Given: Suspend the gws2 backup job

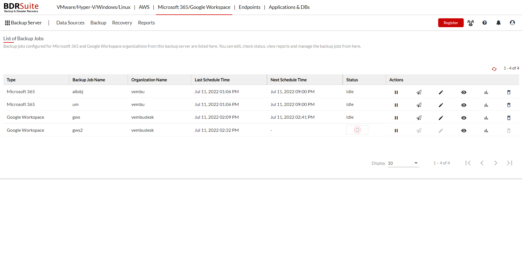Looking at the screenshot, I should click(x=396, y=131).
